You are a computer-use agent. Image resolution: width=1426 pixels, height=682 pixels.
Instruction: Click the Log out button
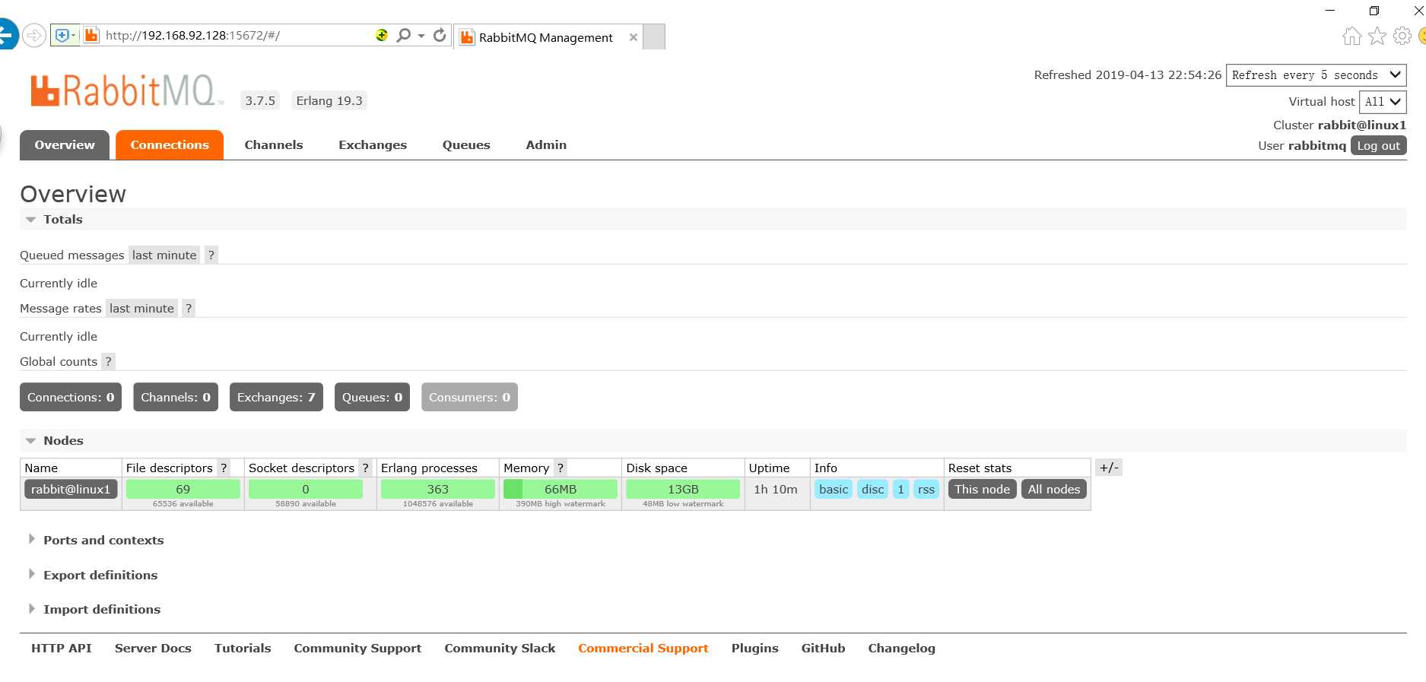pos(1379,146)
